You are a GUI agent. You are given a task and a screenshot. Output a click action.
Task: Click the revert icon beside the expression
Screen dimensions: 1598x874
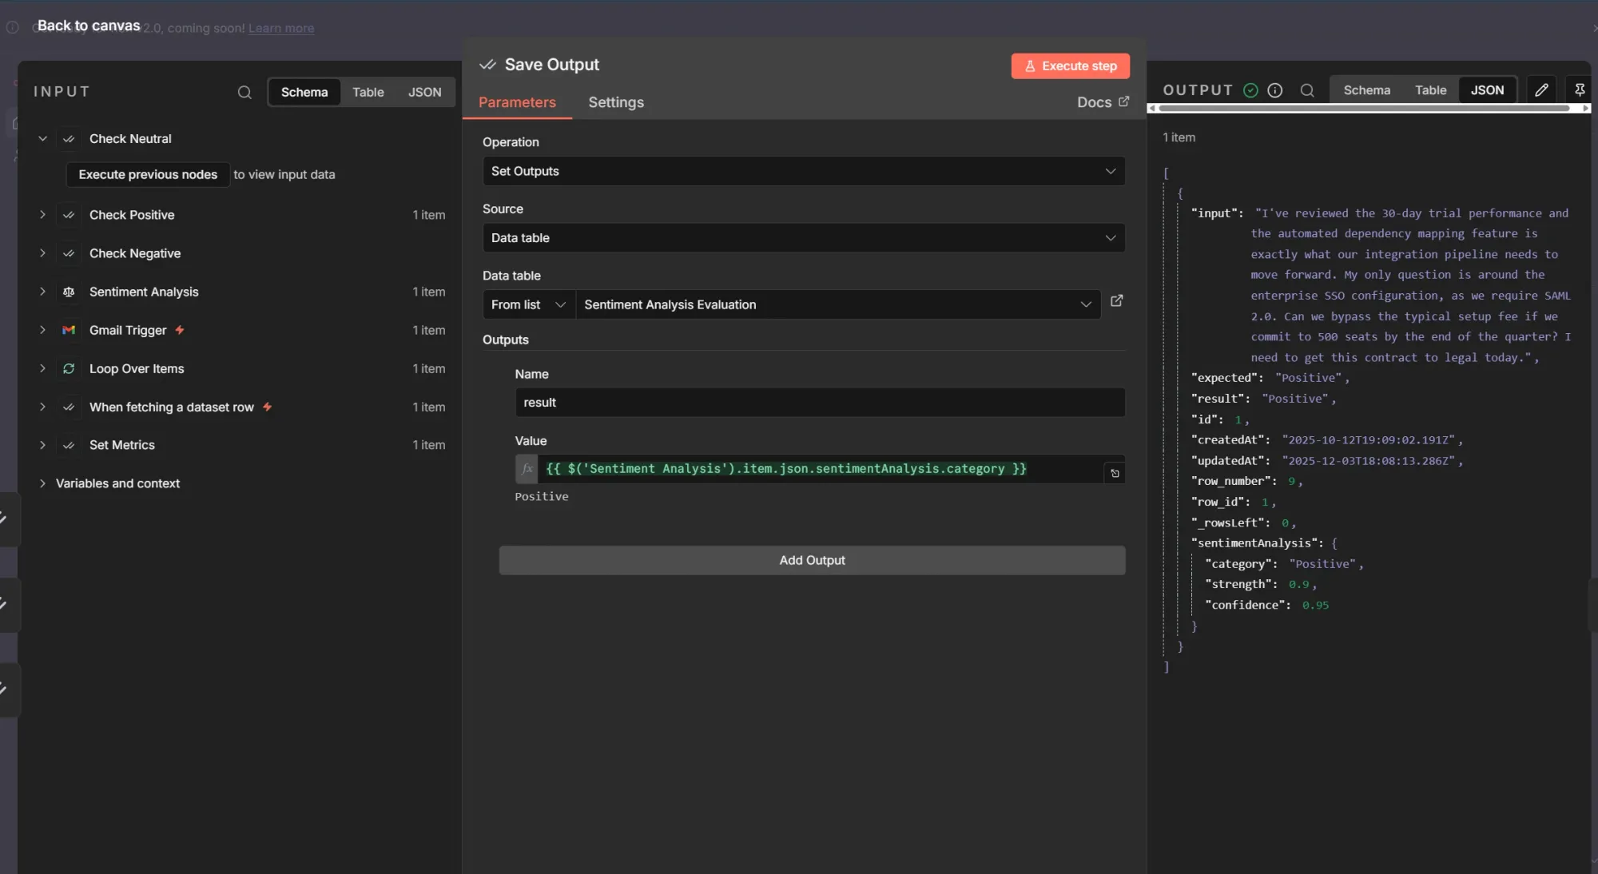click(x=1115, y=473)
